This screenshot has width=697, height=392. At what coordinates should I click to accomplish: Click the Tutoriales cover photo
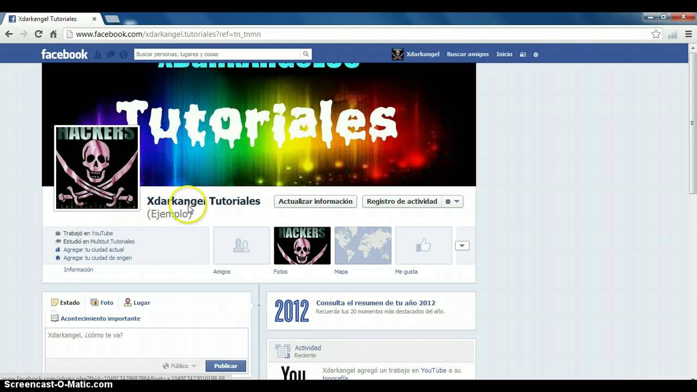click(x=259, y=124)
